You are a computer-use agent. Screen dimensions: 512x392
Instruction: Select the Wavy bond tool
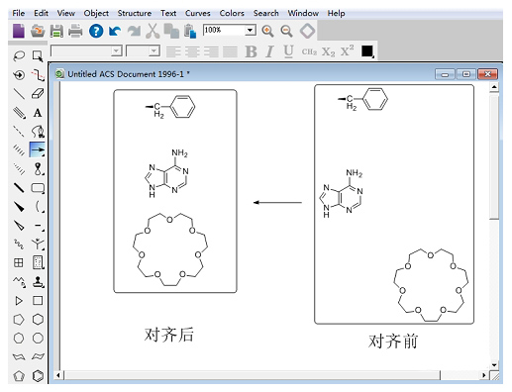click(19, 245)
